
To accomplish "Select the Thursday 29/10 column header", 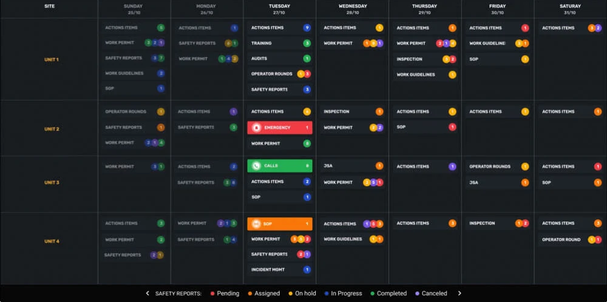I will pyautogui.click(x=425, y=9).
